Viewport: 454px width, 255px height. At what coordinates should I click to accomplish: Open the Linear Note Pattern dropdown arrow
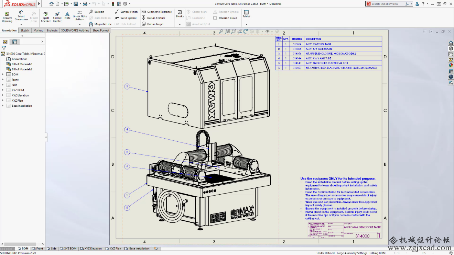tap(79, 24)
